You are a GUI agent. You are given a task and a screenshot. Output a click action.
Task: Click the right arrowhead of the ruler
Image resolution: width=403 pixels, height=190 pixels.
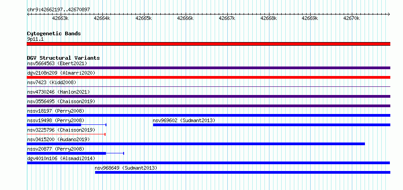click(x=389, y=14)
